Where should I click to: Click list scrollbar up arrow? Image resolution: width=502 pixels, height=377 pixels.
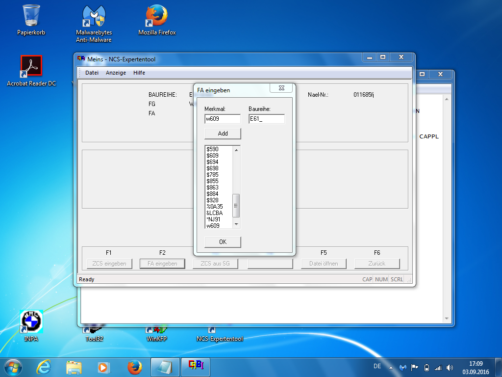click(236, 150)
